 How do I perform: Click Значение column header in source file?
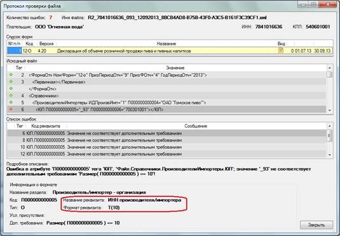(175, 68)
